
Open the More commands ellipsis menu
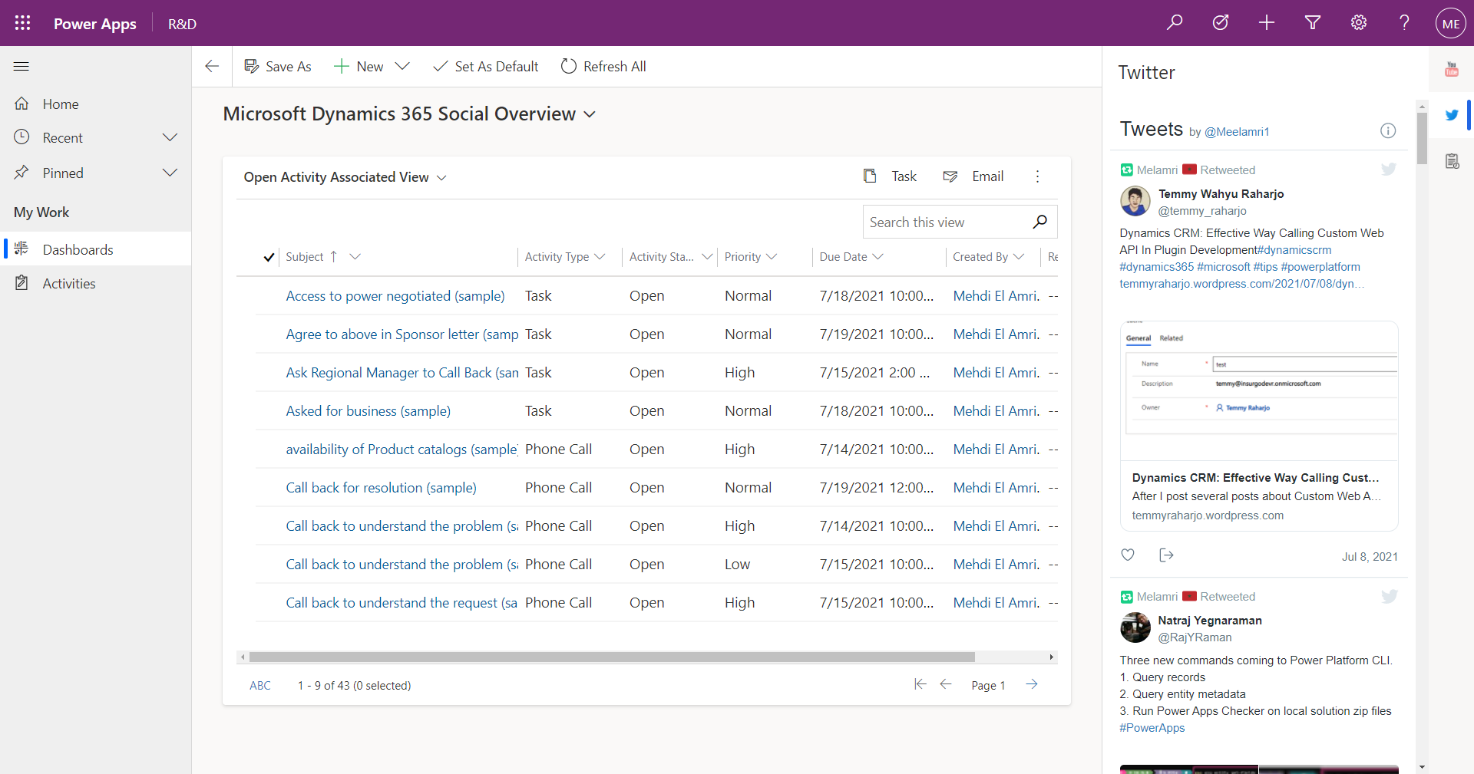[1038, 176]
